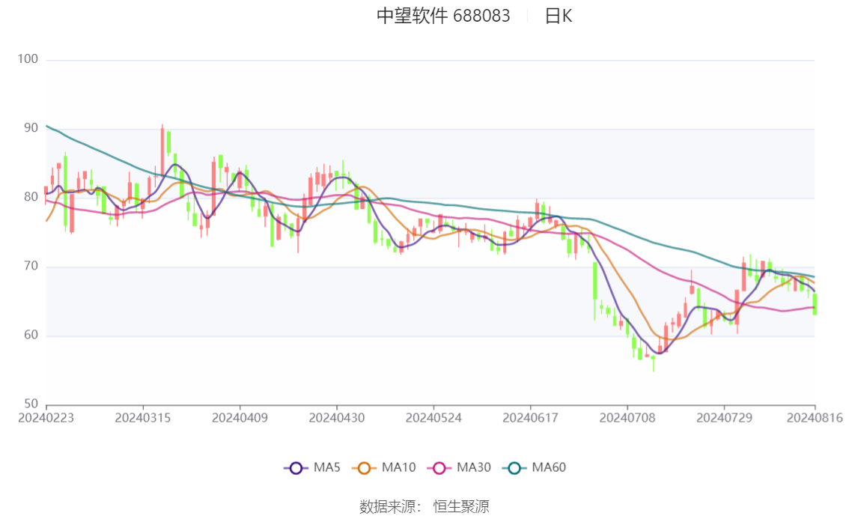The image size is (849, 516).
Task: Click the 50 price axis label
Action: [x=31, y=404]
